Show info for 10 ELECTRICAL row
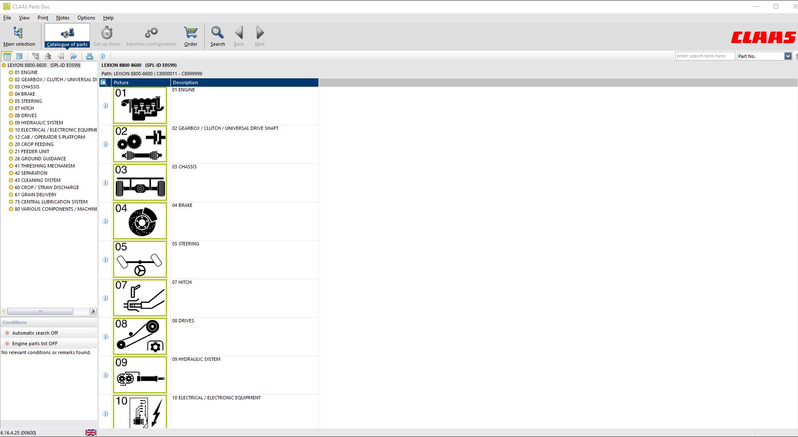 click(105, 414)
